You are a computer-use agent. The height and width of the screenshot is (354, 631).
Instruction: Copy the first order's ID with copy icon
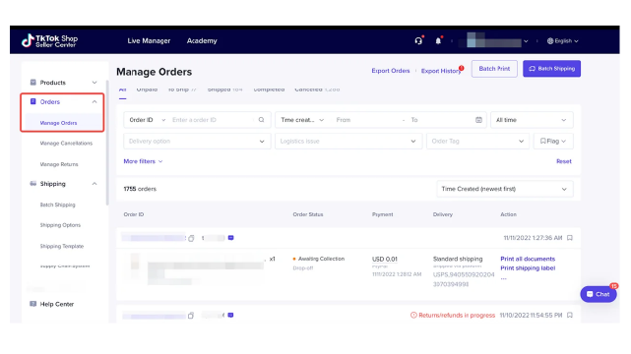(191, 238)
